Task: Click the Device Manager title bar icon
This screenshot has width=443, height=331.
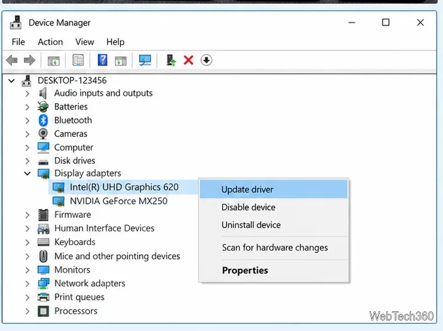Action: 15,23
